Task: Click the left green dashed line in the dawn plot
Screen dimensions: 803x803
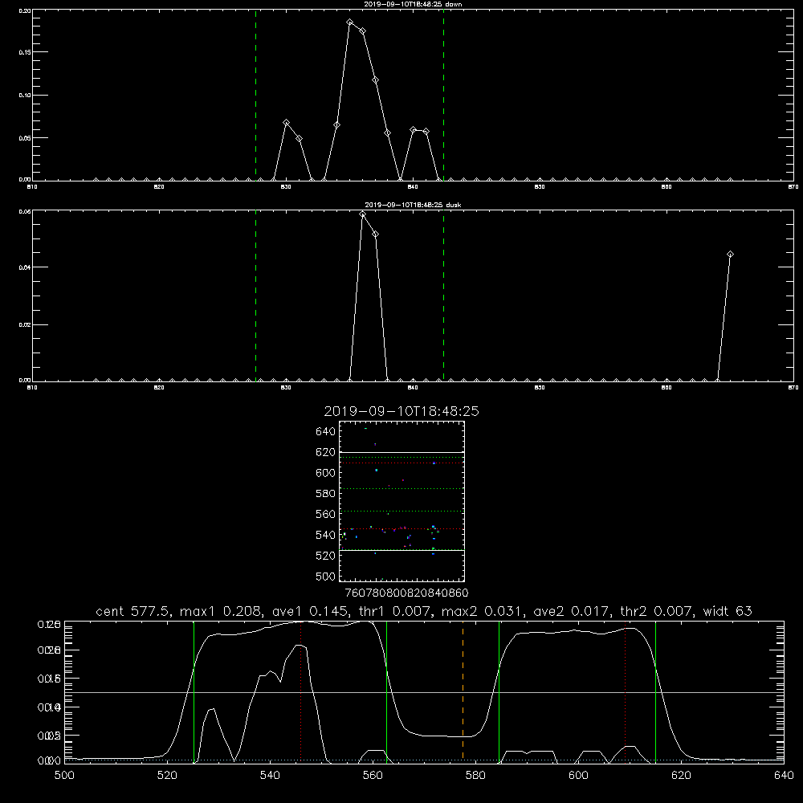Action: pos(255,95)
